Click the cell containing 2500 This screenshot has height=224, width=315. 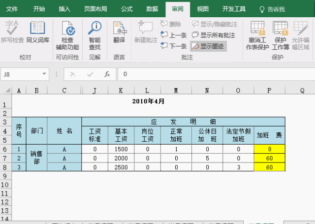pos(121,167)
